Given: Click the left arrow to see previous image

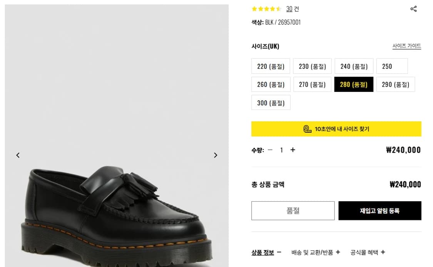Looking at the screenshot, I should 18,155.
